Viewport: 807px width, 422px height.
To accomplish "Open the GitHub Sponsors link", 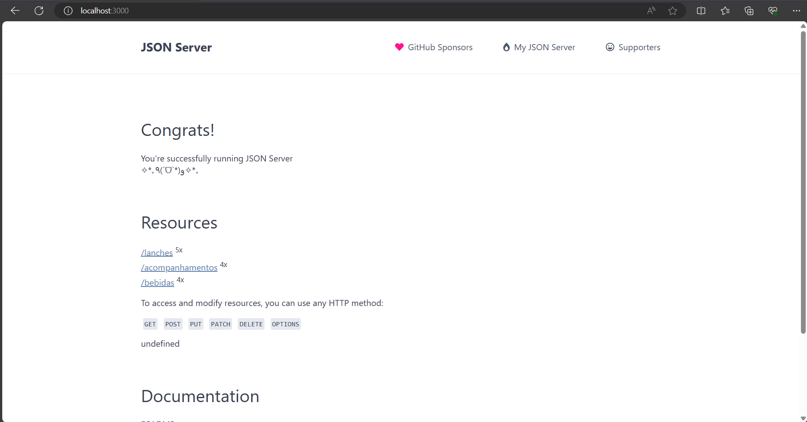I will (x=433, y=47).
